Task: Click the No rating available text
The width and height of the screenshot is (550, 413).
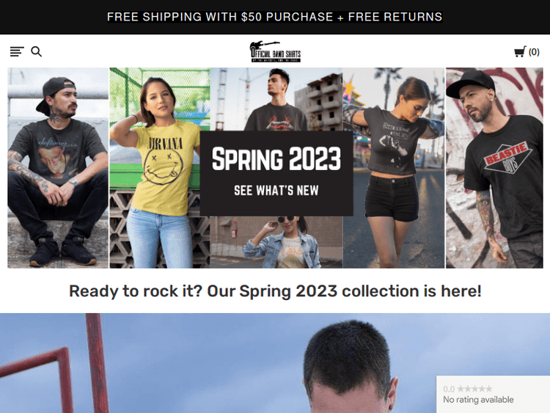Action: 478,400
